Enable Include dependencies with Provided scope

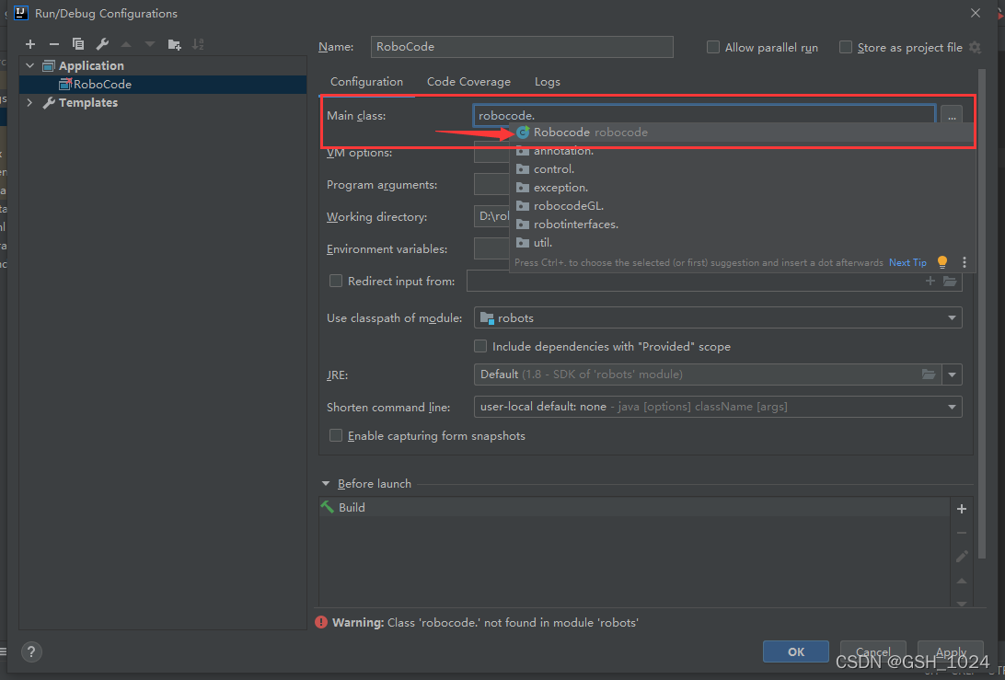coord(480,346)
